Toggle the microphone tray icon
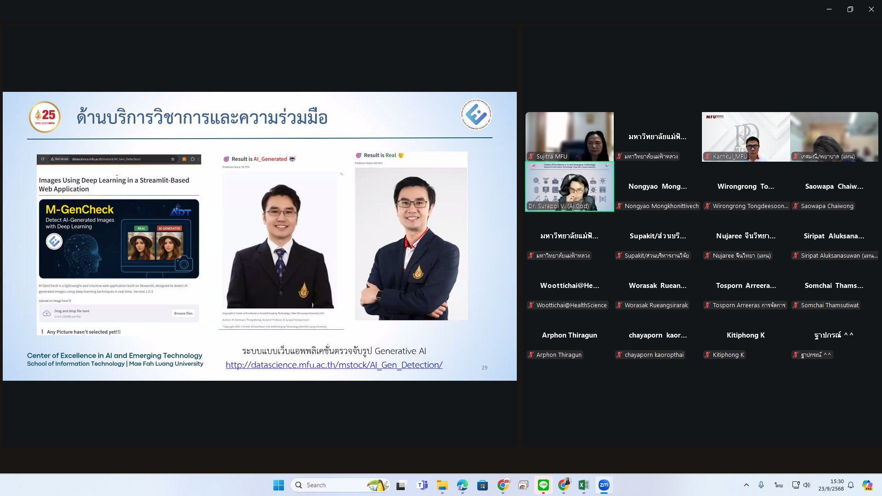The height and width of the screenshot is (496, 882). [761, 485]
